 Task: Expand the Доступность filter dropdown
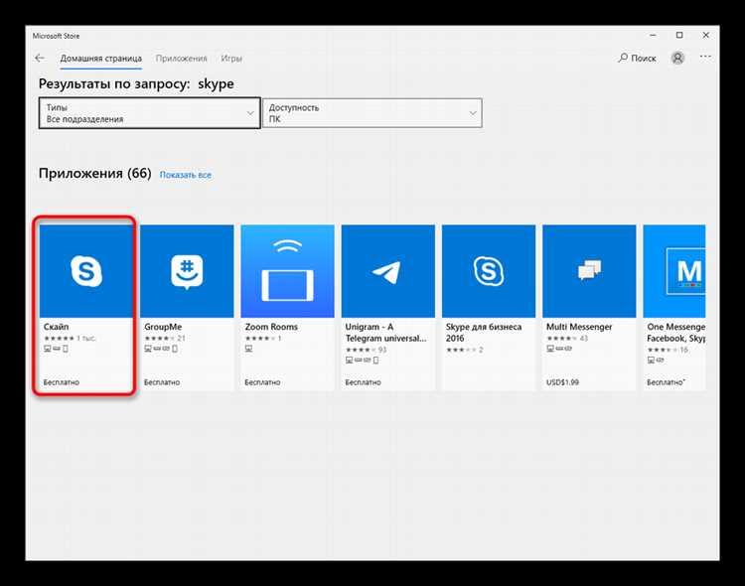click(x=372, y=113)
